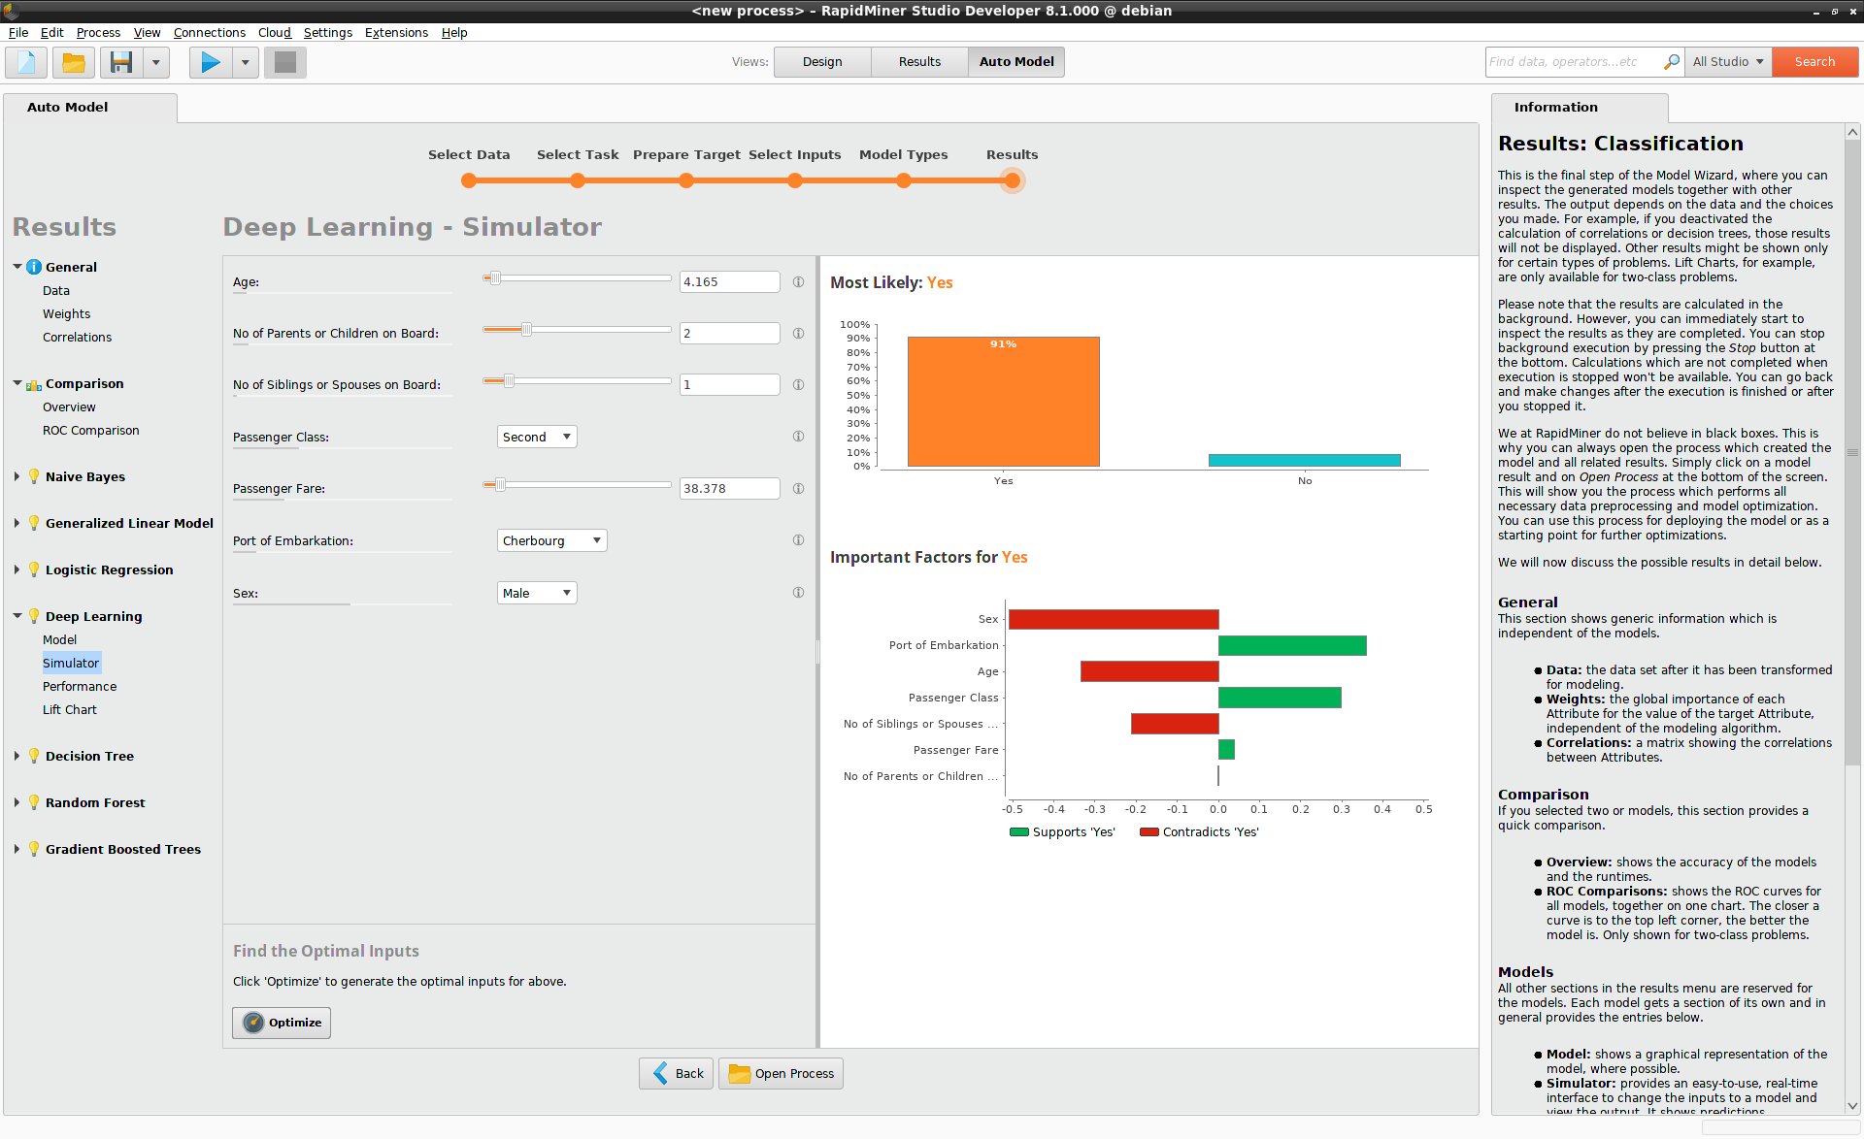
Task: Click the Passenger Fare slider handle
Action: point(500,484)
